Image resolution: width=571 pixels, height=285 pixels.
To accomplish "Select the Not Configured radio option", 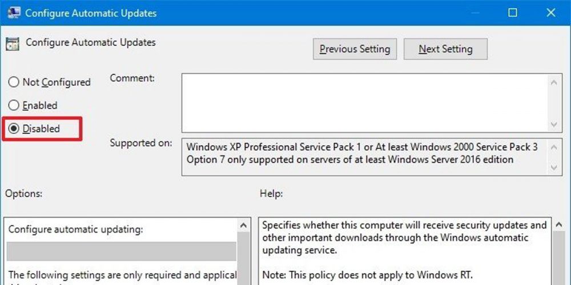I will point(13,82).
